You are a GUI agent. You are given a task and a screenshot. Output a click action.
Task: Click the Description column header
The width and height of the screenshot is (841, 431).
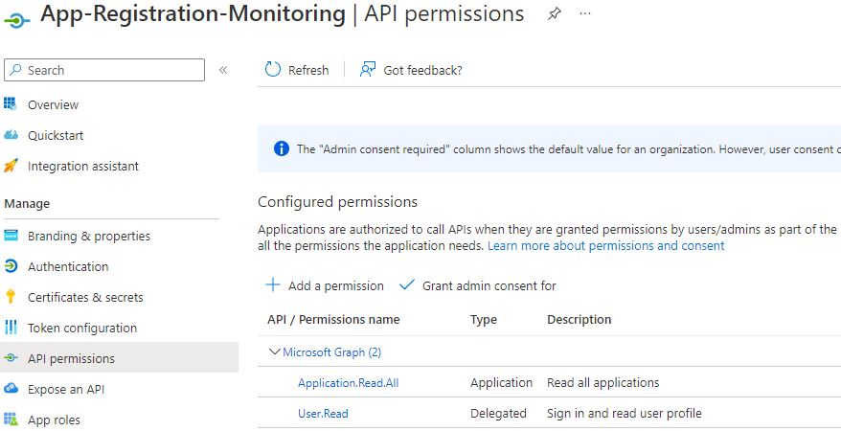579,320
